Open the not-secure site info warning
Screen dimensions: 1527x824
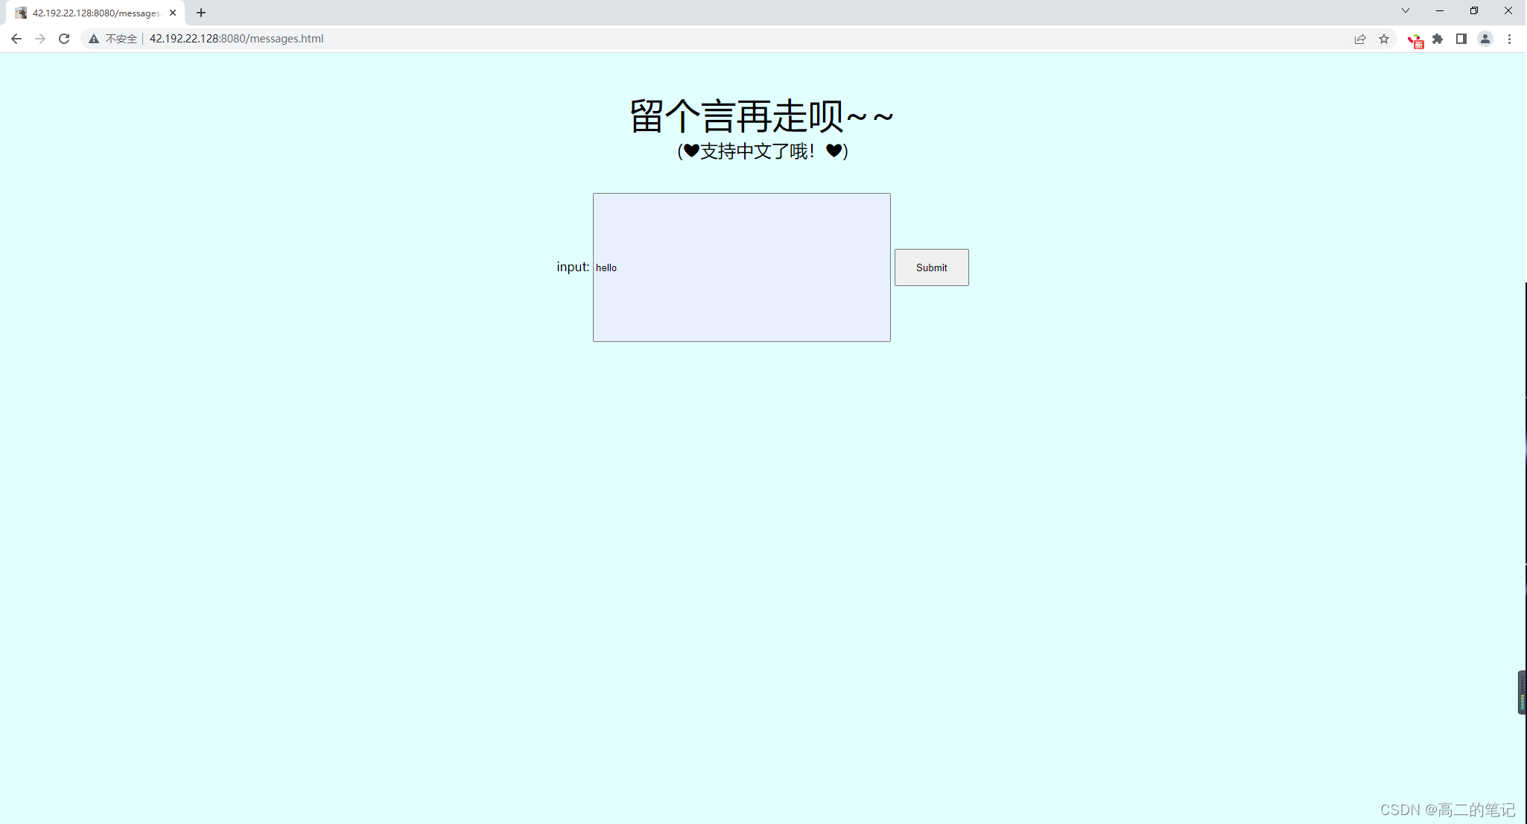(x=113, y=39)
